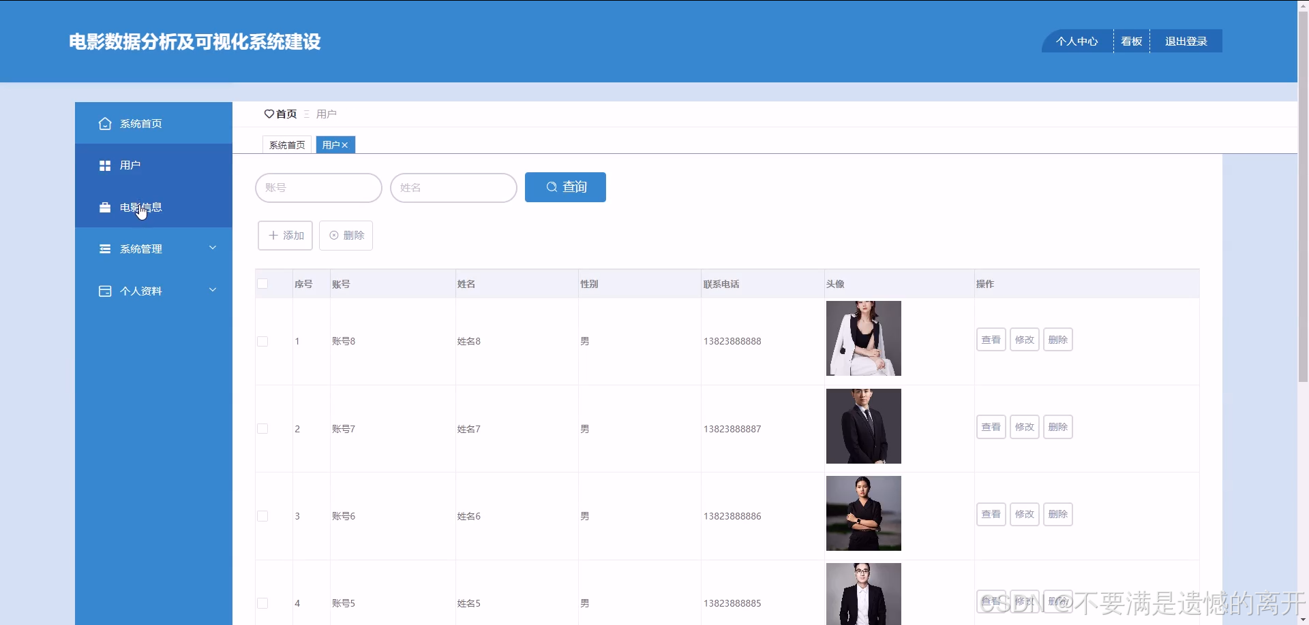1309x625 pixels.
Task: Click the briefcase icon beside 电影信息
Action: click(x=105, y=208)
